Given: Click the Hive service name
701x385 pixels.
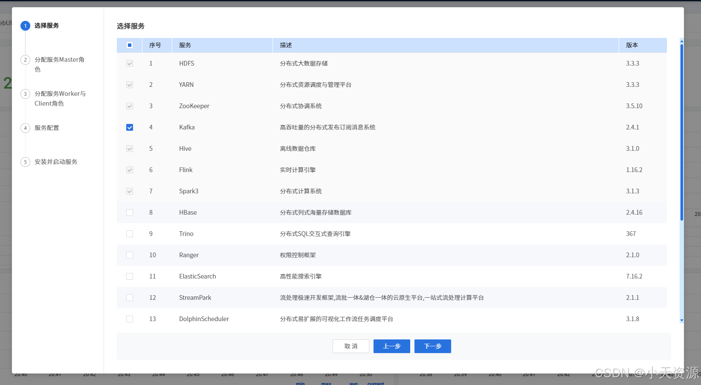Looking at the screenshot, I should point(185,149).
